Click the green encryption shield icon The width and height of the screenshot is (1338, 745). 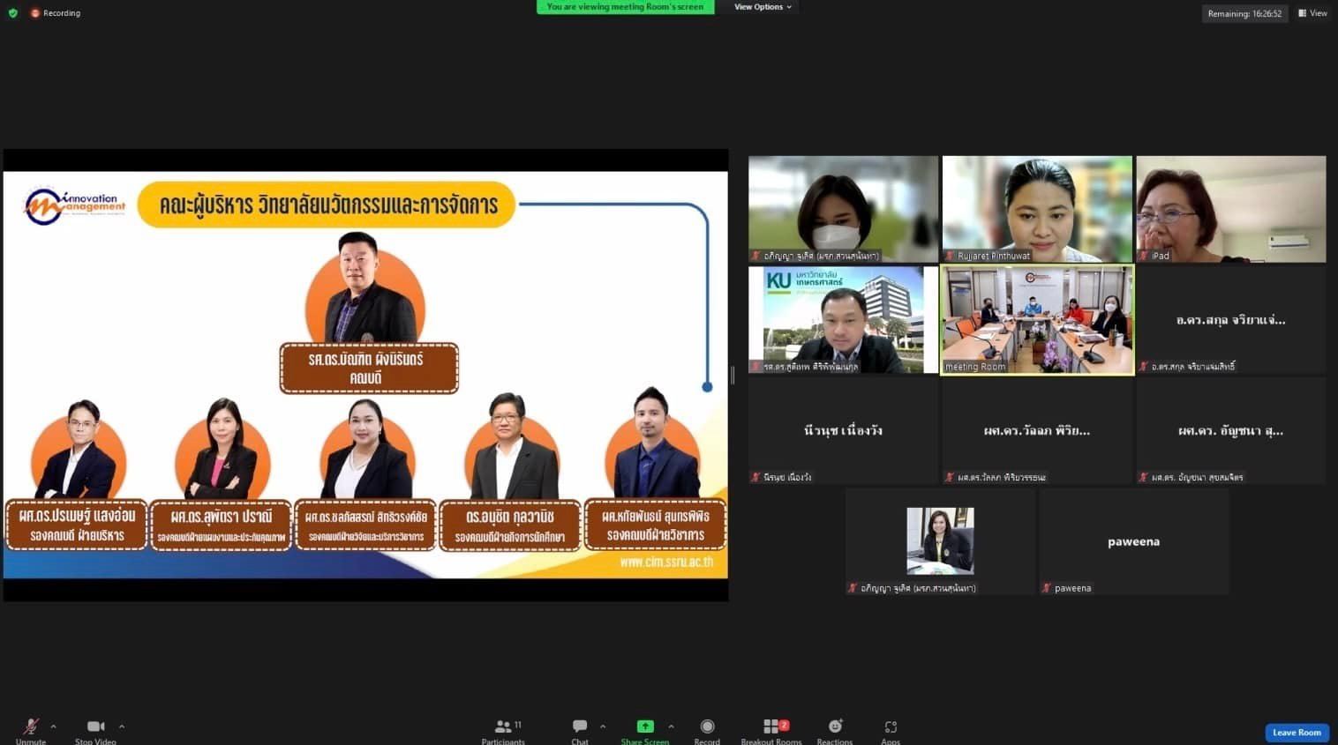[12, 13]
